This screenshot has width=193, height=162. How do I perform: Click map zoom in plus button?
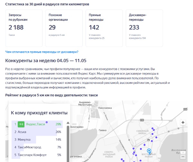(x=183, y=122)
